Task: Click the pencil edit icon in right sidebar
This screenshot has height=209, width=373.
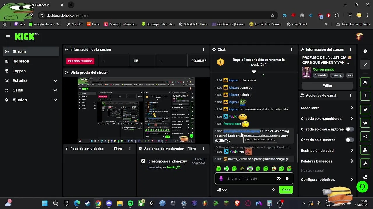Action: point(365,65)
